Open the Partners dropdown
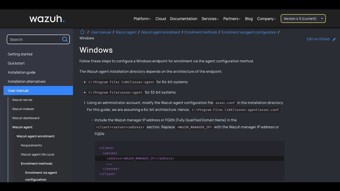The image size is (340, 191). coord(232,19)
